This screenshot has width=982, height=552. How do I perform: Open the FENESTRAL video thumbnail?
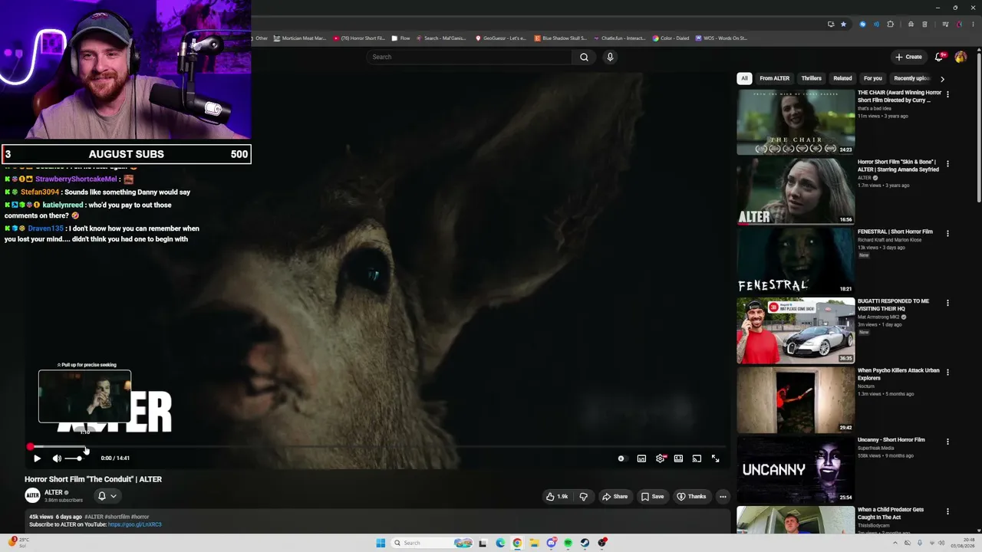[796, 261]
